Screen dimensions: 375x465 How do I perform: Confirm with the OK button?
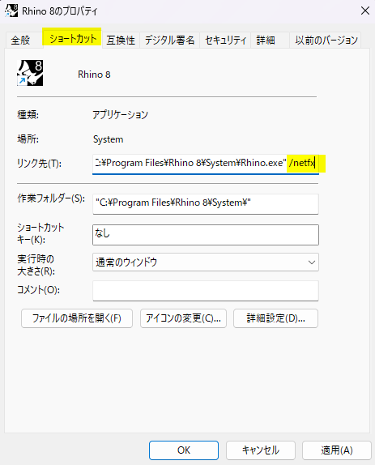click(x=184, y=450)
